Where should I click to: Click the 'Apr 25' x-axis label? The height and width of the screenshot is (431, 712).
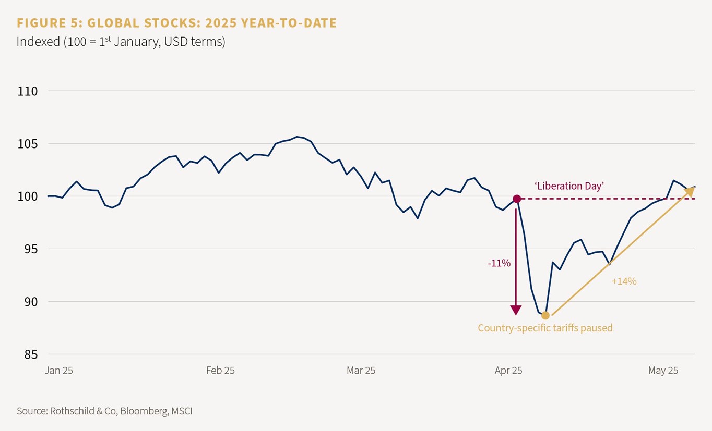(x=508, y=371)
